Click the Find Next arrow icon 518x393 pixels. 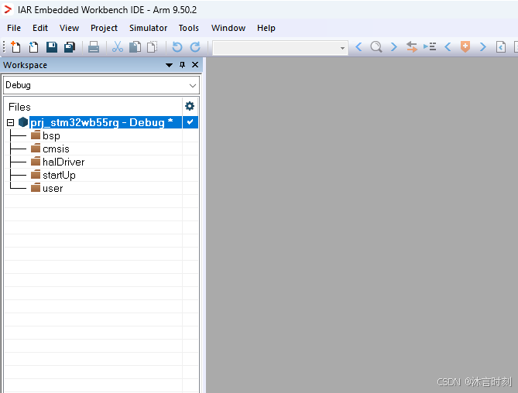(x=393, y=47)
